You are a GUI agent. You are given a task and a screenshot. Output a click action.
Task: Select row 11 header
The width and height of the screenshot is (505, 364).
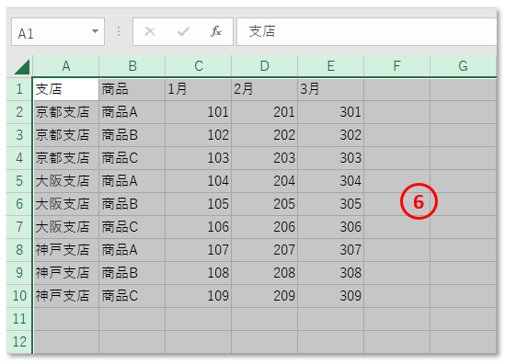[x=19, y=319]
